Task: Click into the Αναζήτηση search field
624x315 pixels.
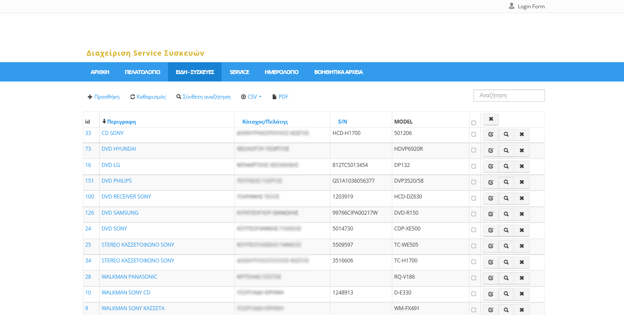Action: coord(509,96)
